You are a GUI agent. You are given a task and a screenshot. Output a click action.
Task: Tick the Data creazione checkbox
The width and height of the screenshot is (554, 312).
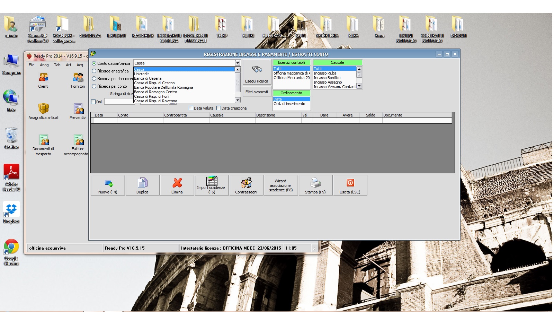coord(218,108)
